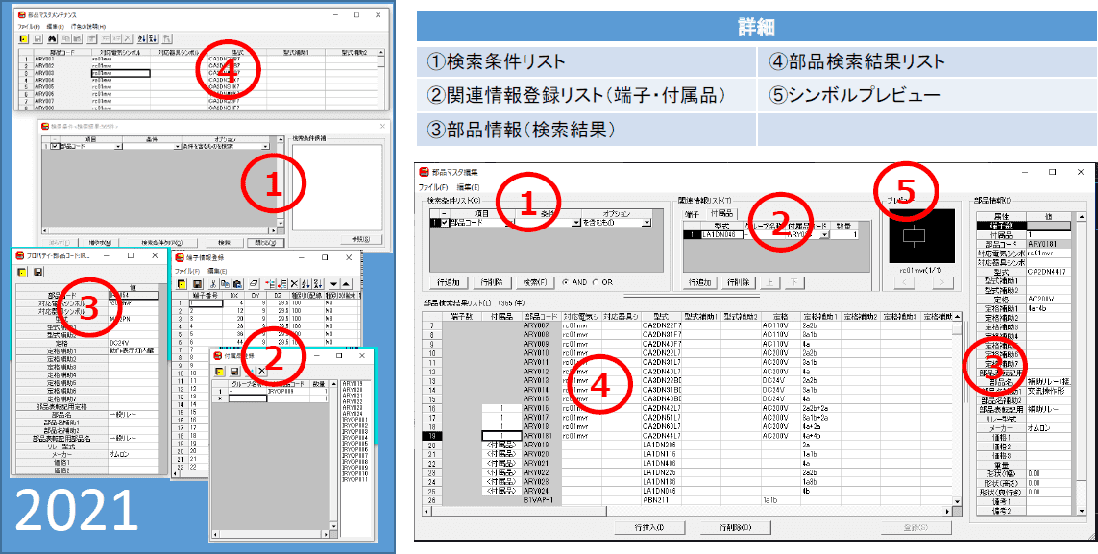The width and height of the screenshot is (1098, 554).
Task: Open the 条件 dropdown in 部品マスタ編集 search list
Action: (575, 223)
